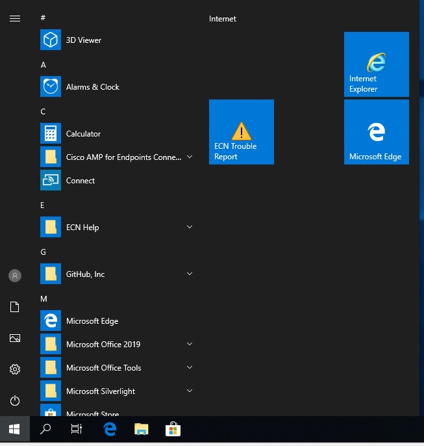Viewport: 424px width, 446px height.
Task: Open Microsoft Store from the taskbar
Action: tap(173, 429)
